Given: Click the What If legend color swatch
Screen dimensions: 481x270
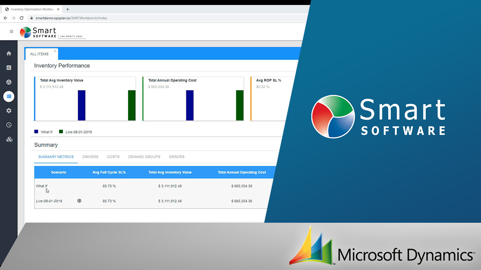Looking at the screenshot, I should [36, 132].
